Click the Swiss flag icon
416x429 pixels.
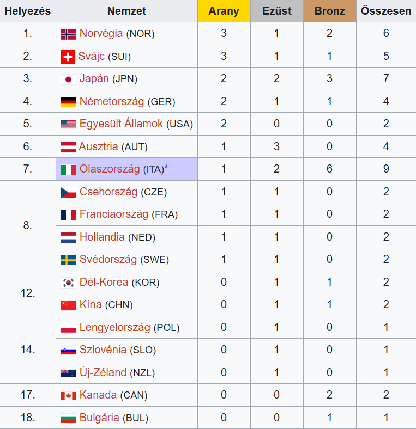click(x=68, y=57)
